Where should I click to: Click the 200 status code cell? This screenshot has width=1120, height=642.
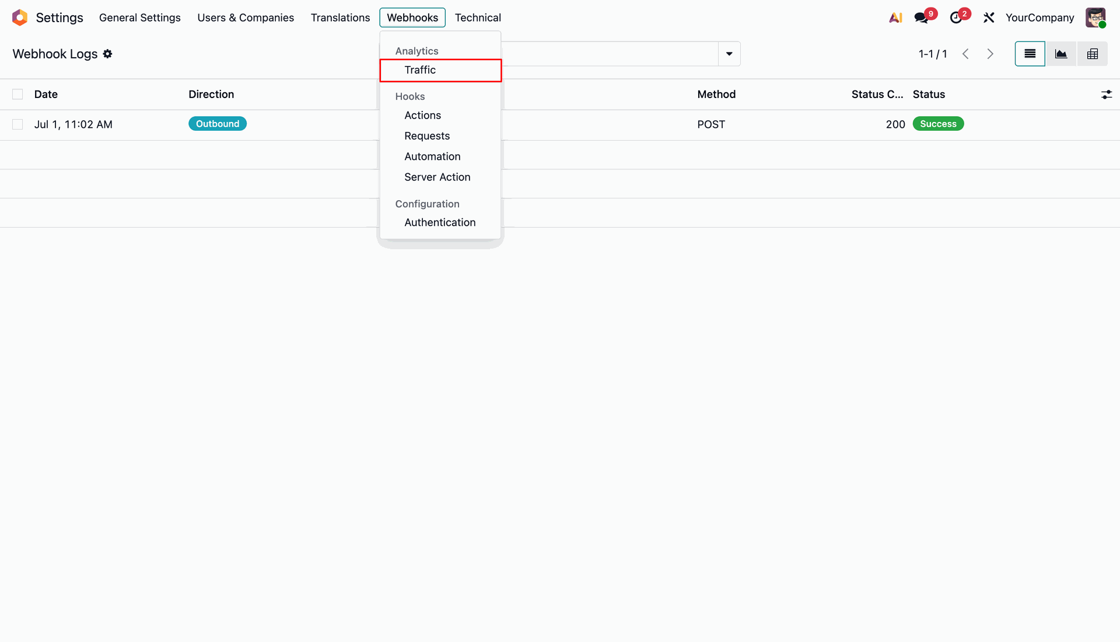click(895, 124)
